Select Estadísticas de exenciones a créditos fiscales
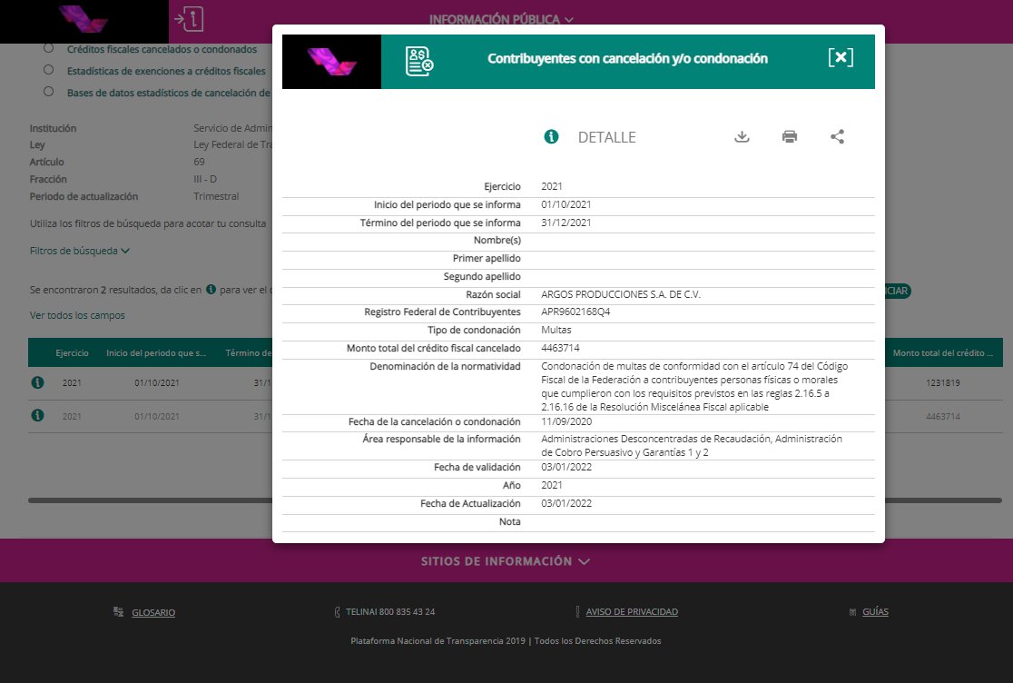1013x683 pixels. point(48,70)
